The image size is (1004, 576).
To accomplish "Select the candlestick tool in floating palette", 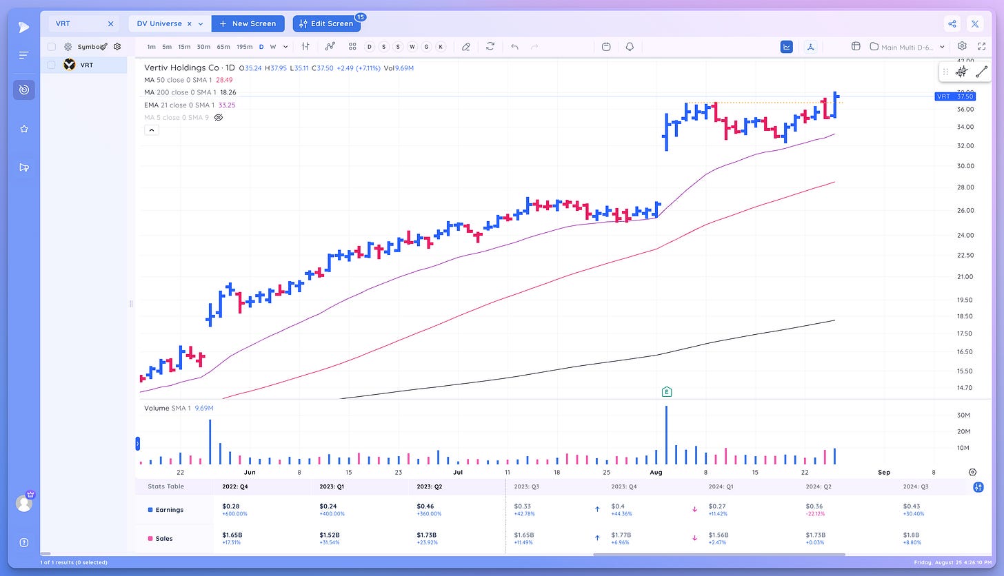I will click(x=962, y=72).
